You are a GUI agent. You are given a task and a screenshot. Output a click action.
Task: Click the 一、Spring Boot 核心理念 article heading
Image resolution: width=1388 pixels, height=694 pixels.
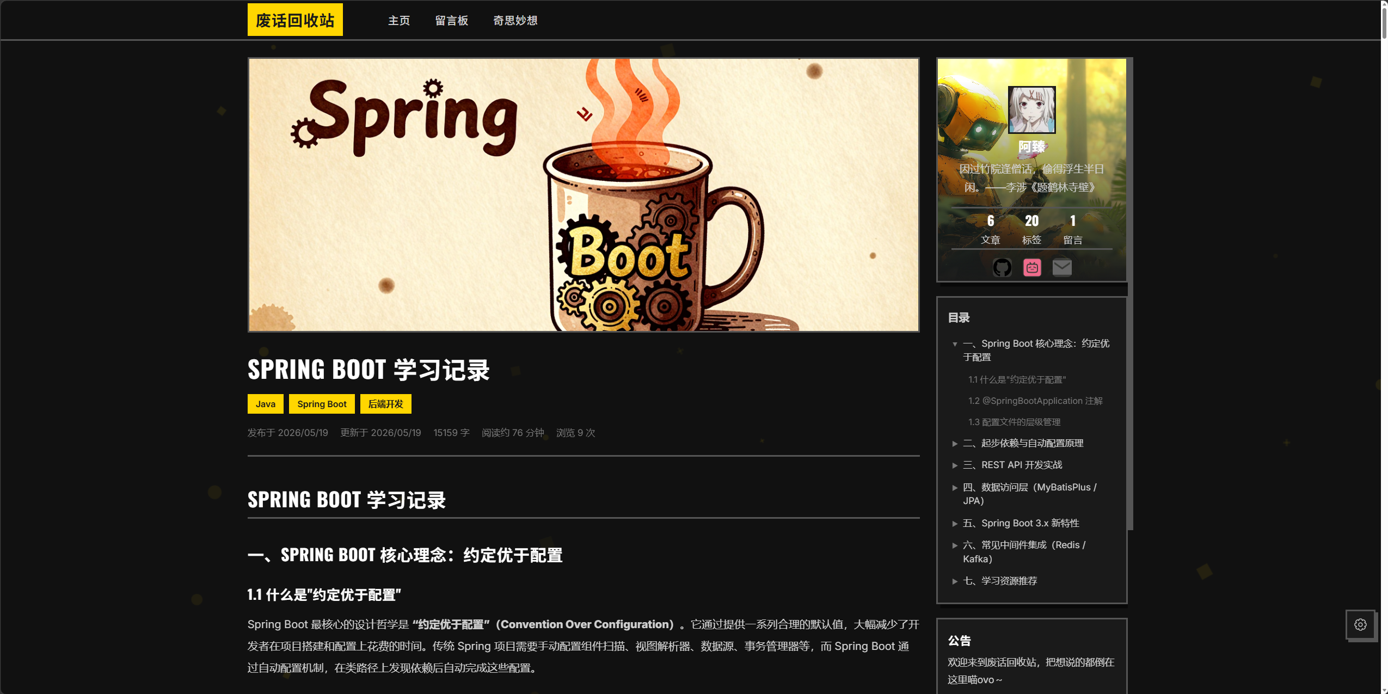point(405,555)
